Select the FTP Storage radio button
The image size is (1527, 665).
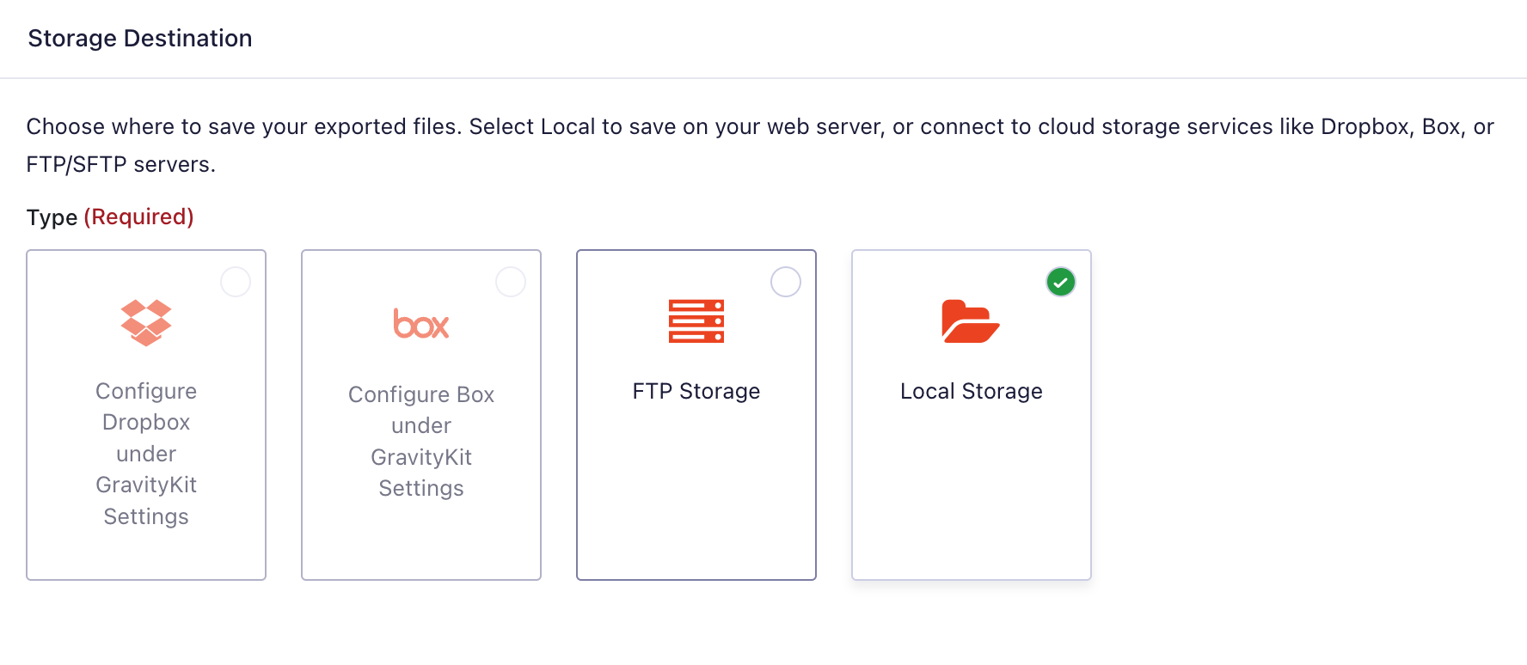[x=786, y=282]
